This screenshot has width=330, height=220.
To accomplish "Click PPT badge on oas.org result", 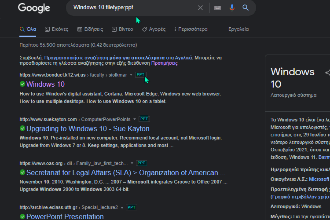I will (x=141, y=163).
